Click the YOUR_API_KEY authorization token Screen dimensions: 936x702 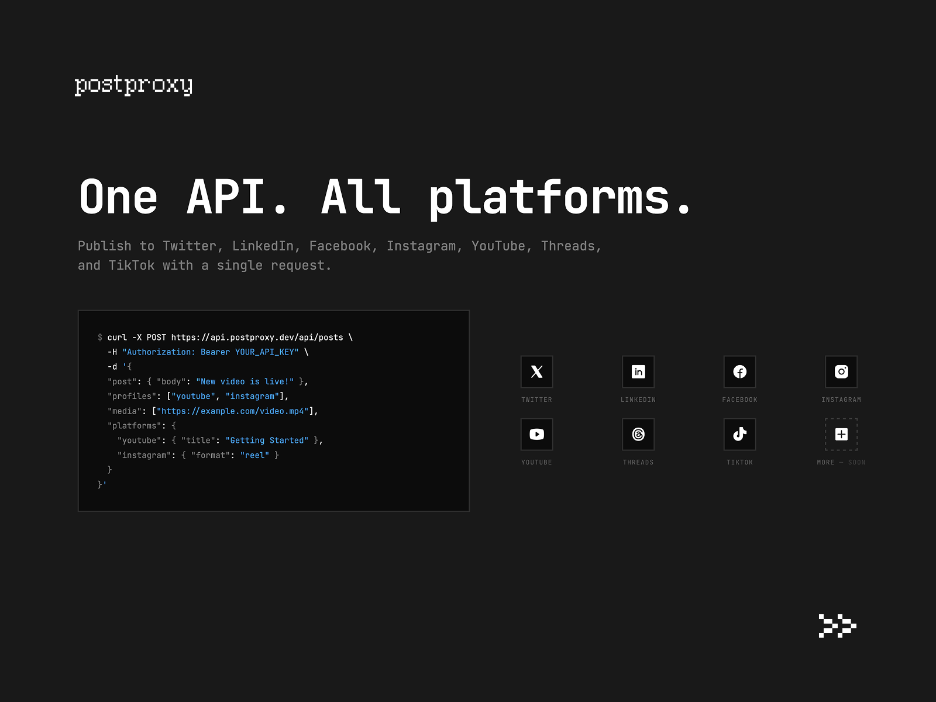click(x=266, y=352)
